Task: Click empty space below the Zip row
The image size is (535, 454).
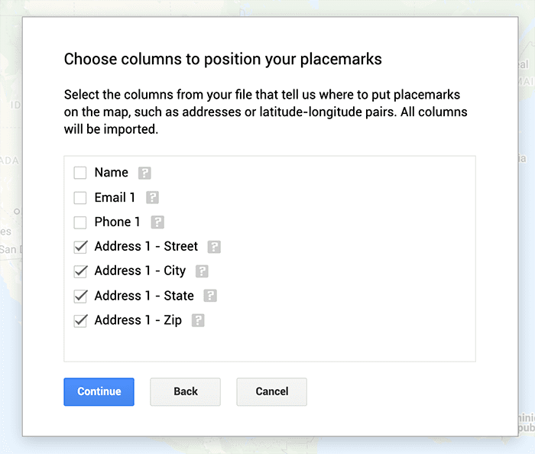Action: (x=269, y=345)
